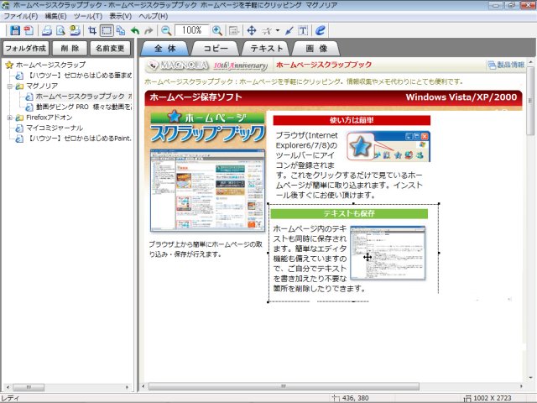Click the copy selection icon

click(x=121, y=30)
